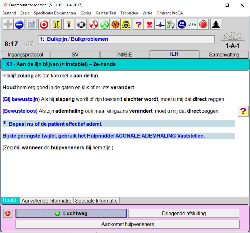Click the 'Ik blijf zolang' instruction line

tap(51, 76)
